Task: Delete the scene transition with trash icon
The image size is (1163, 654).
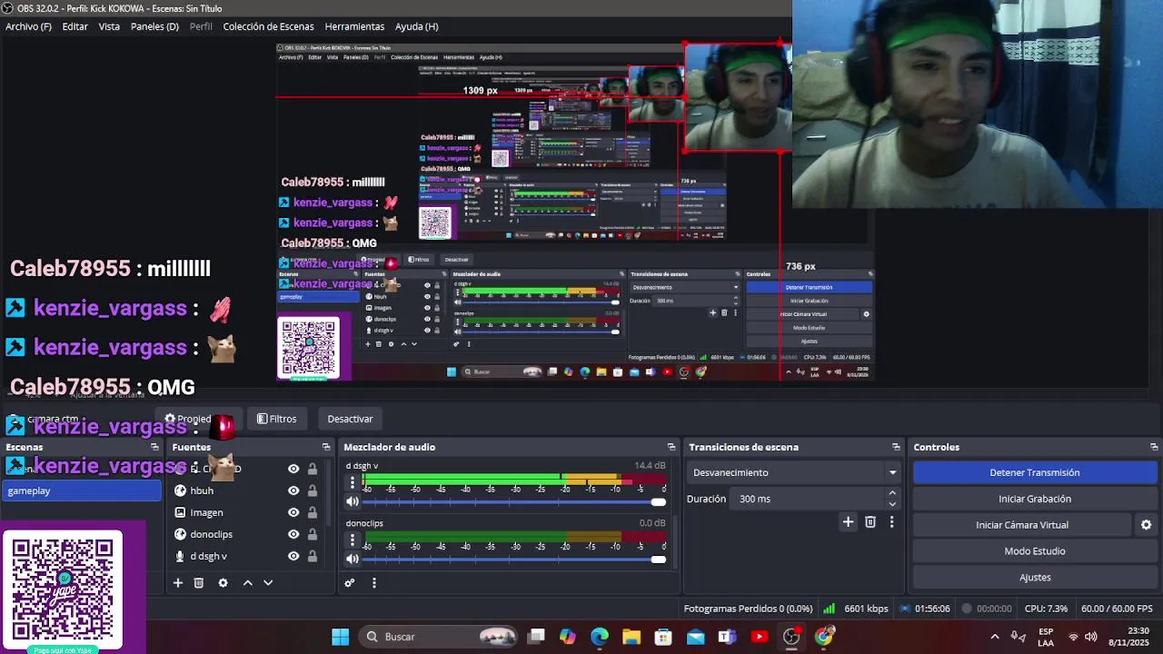Action: [870, 521]
